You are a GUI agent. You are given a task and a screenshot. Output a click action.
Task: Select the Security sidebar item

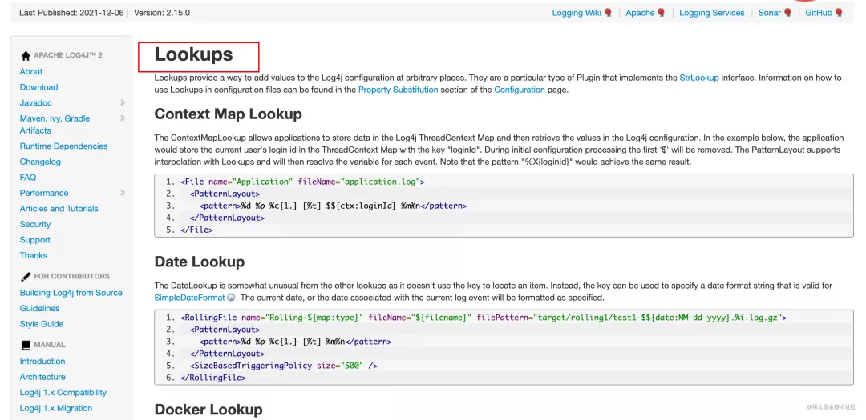pos(35,224)
